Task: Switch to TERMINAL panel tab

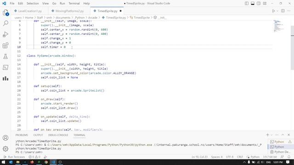Action: [79, 135]
